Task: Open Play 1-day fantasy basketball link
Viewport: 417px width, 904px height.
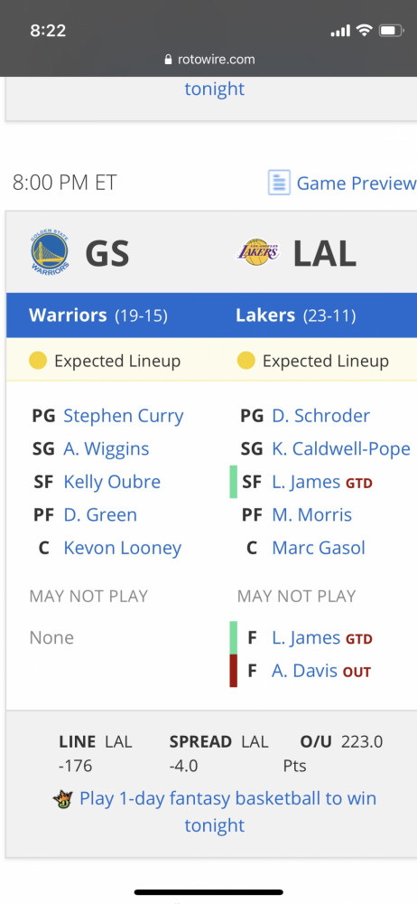Action: [x=227, y=812]
